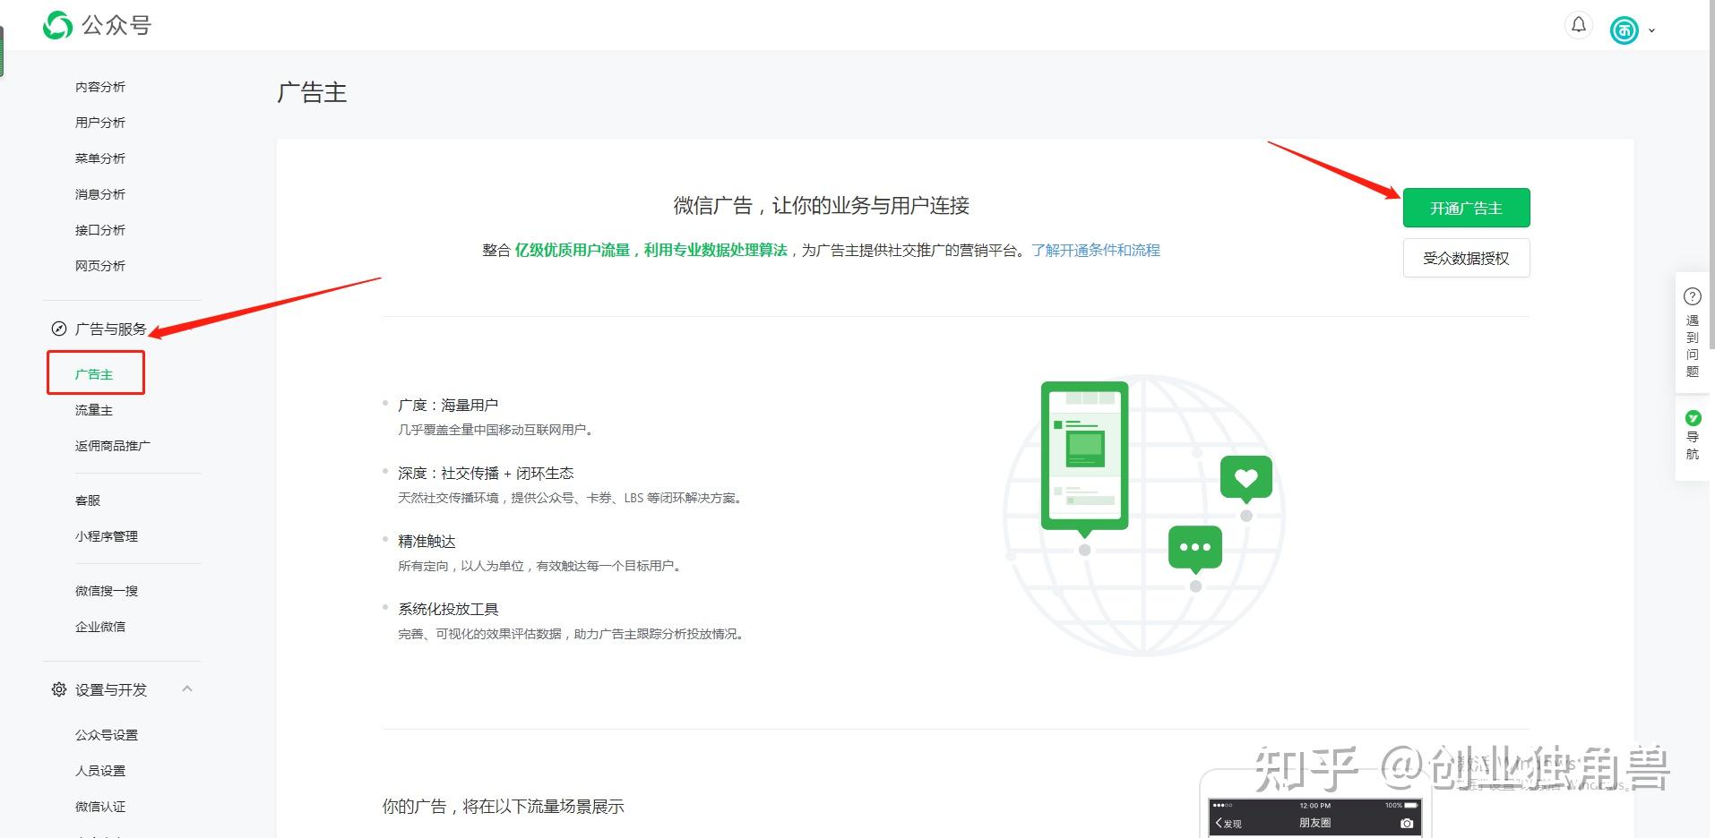Click the 精准触达 heading
This screenshot has height=838, width=1715.
(427, 541)
